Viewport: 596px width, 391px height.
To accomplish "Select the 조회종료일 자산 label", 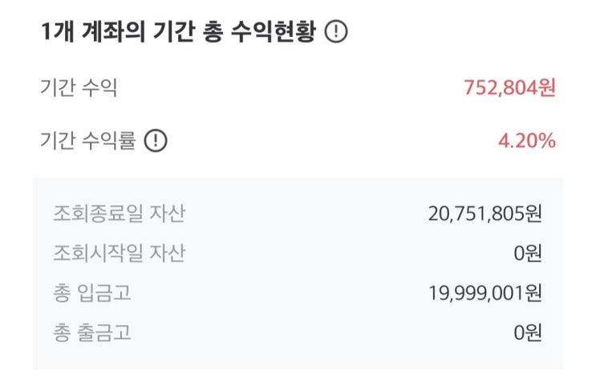I will coord(119,214).
